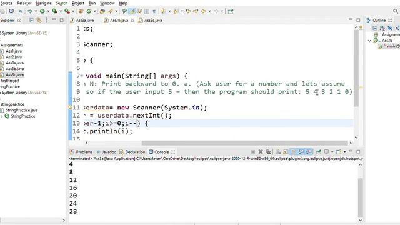Click the Clear Console icon

(x=278, y=152)
